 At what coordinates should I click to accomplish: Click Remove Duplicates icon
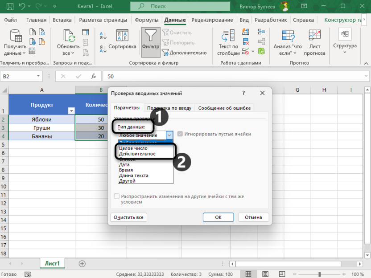(246, 41)
